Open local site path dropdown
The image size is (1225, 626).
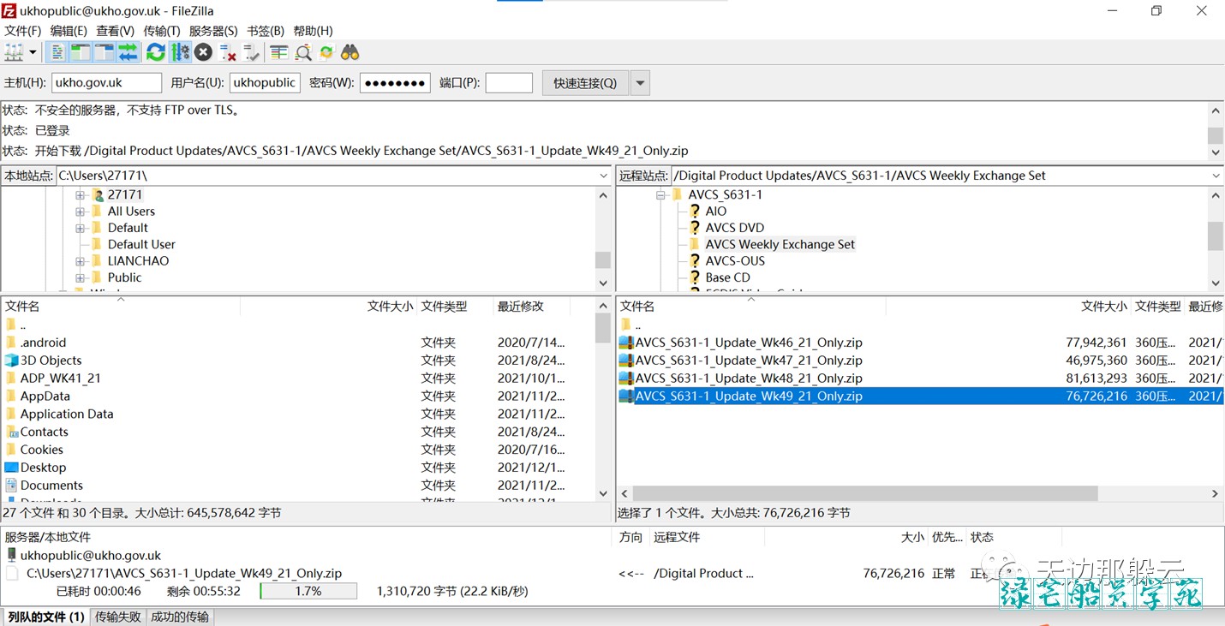[x=604, y=176]
